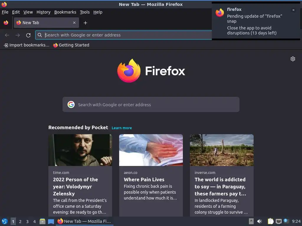The image size is (302, 226).
Task: Switch to workspace 3
Action: (x=27, y=222)
